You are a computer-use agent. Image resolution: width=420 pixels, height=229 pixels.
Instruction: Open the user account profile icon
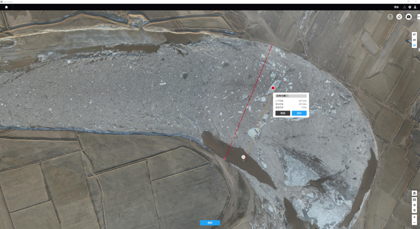pos(415,7)
